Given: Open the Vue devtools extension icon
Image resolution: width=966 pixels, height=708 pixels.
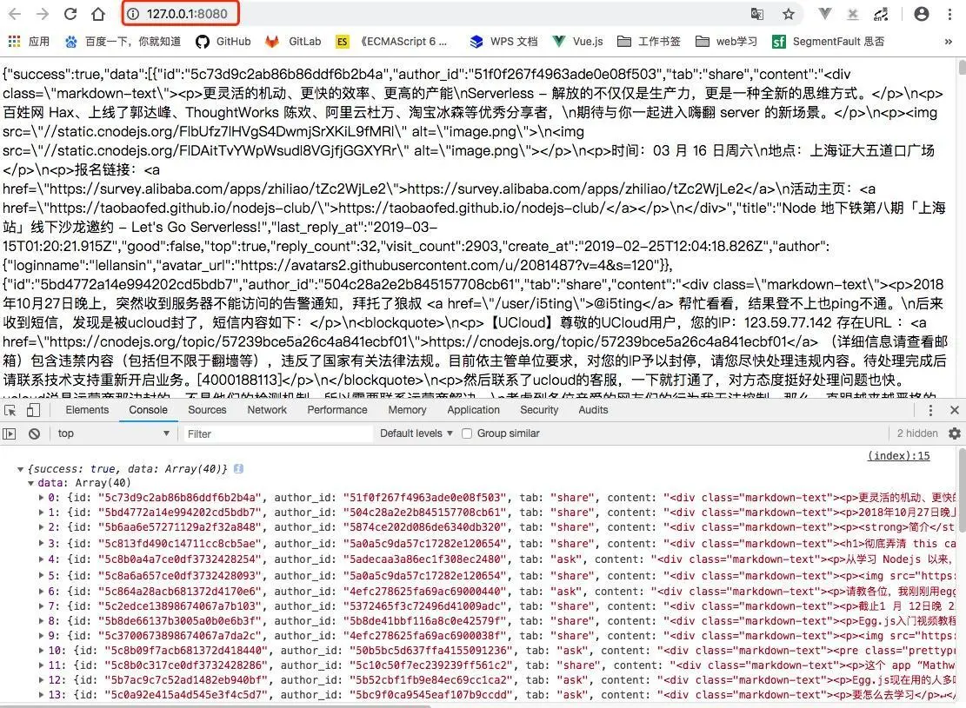Looking at the screenshot, I should (x=824, y=14).
